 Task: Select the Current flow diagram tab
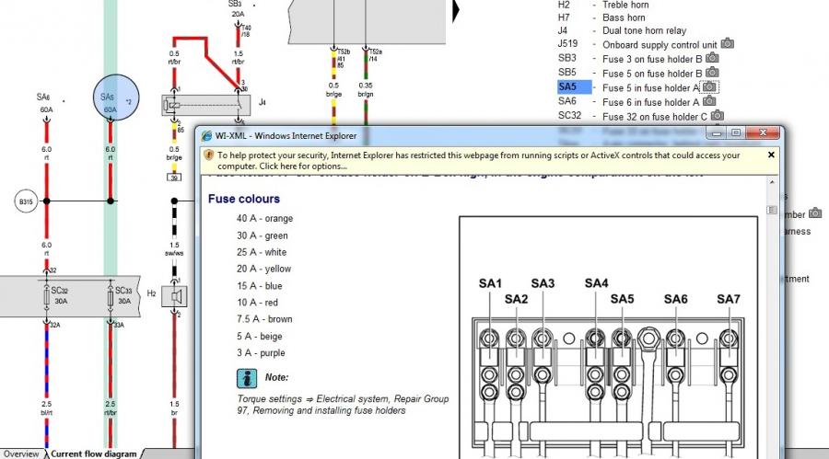point(93,453)
